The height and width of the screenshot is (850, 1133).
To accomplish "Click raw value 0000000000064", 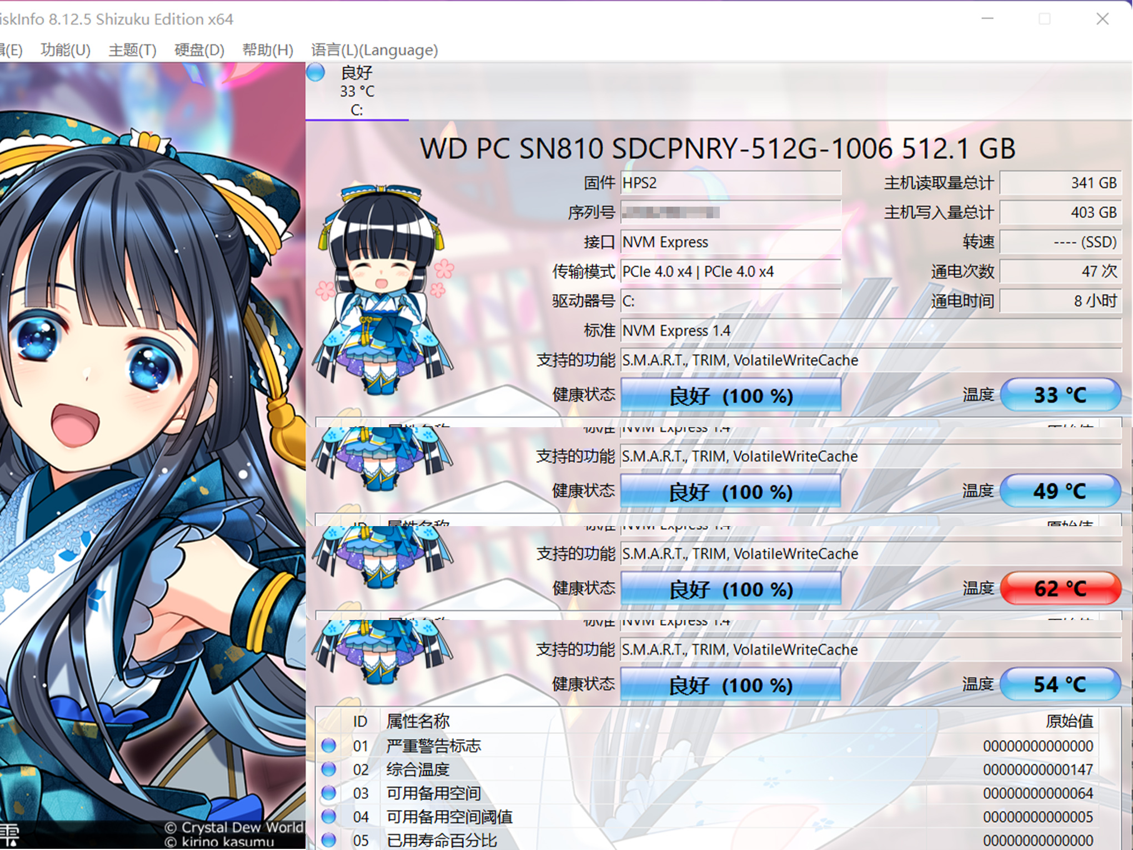I will (1037, 793).
